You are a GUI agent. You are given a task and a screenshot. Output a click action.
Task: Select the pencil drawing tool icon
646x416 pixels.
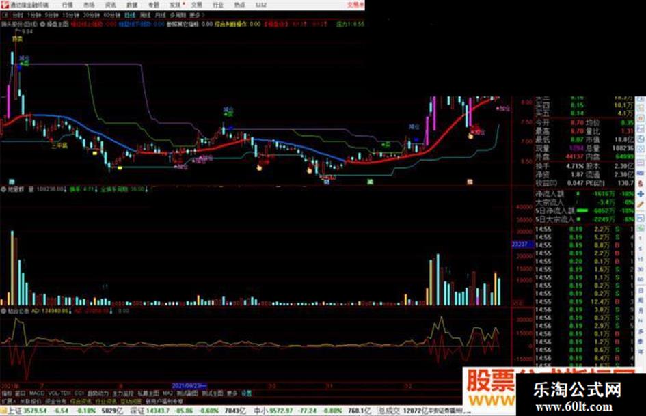641,204
